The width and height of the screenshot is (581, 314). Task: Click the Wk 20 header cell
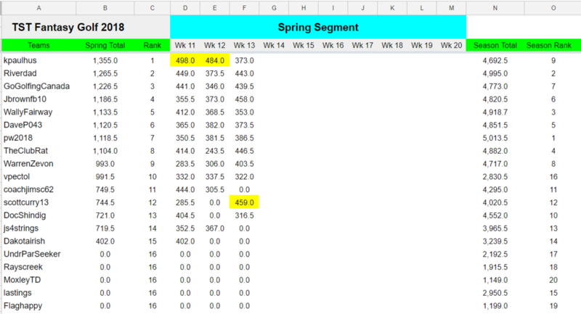click(x=451, y=46)
